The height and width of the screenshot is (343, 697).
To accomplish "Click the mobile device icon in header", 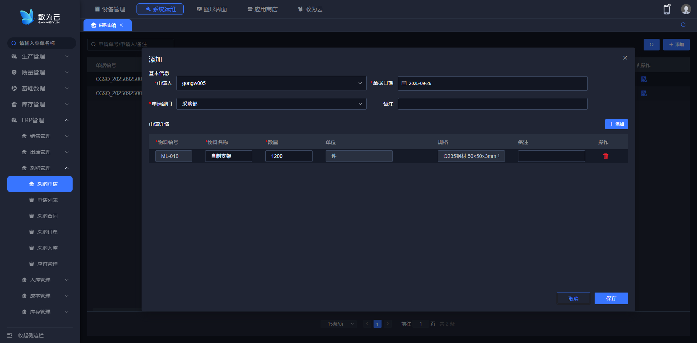I will (x=667, y=9).
